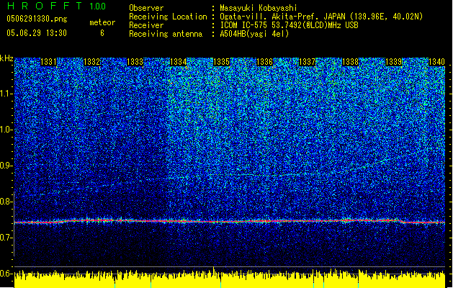This screenshot has height=288, width=453.
Task: Select antenna text A504HB(yagi 4el)
Action: [x=254, y=34]
